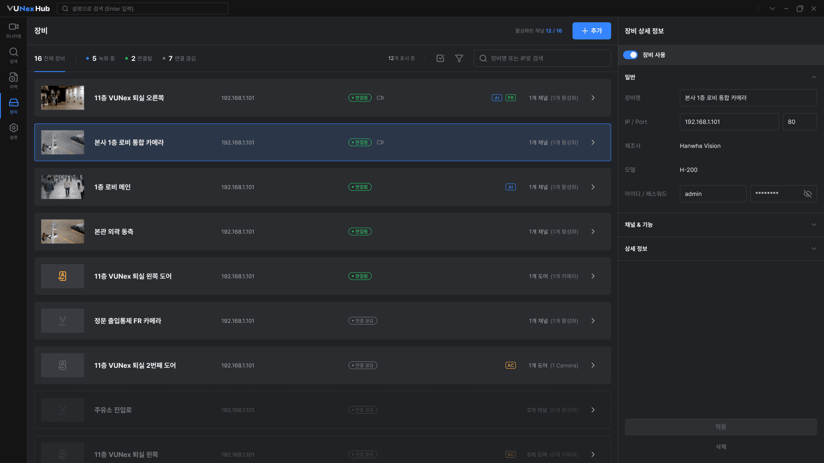Click the camera icon on 본사 1층 로비 통합 카메라 row
Image resolution: width=824 pixels, height=463 pixels.
(x=380, y=142)
